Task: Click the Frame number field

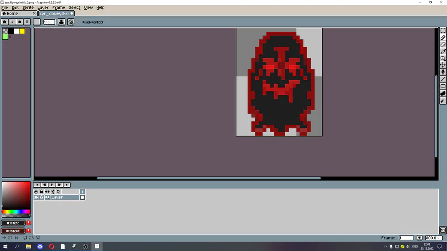Action: (x=406, y=238)
